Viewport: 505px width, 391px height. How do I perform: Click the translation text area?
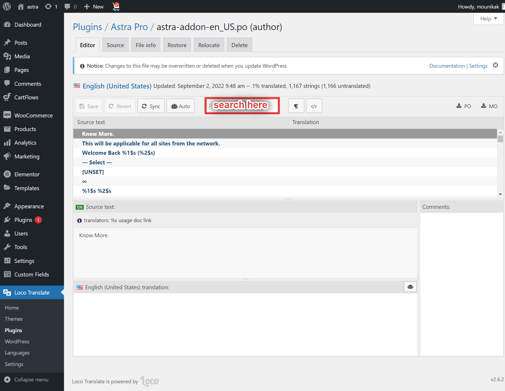[245, 324]
